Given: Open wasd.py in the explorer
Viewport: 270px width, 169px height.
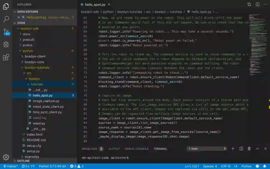Looking at the screenshot, I should (44, 123).
